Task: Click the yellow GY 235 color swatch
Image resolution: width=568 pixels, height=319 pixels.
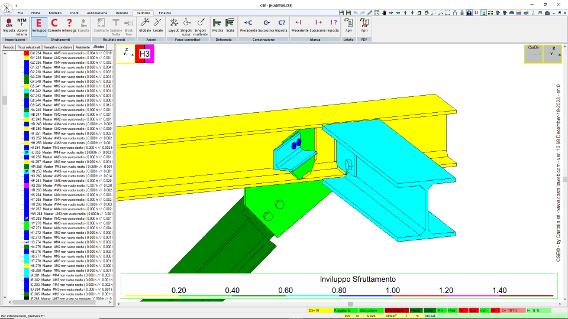Action: pyautogui.click(x=27, y=58)
